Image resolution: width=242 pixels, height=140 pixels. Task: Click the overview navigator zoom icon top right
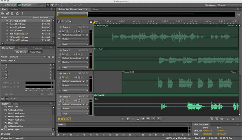point(238,15)
